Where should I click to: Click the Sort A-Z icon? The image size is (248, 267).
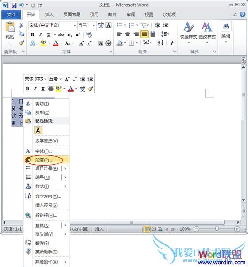tap(160, 43)
